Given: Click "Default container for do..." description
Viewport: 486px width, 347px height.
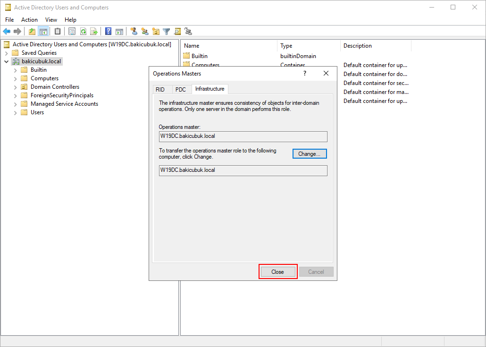Looking at the screenshot, I should [375, 74].
